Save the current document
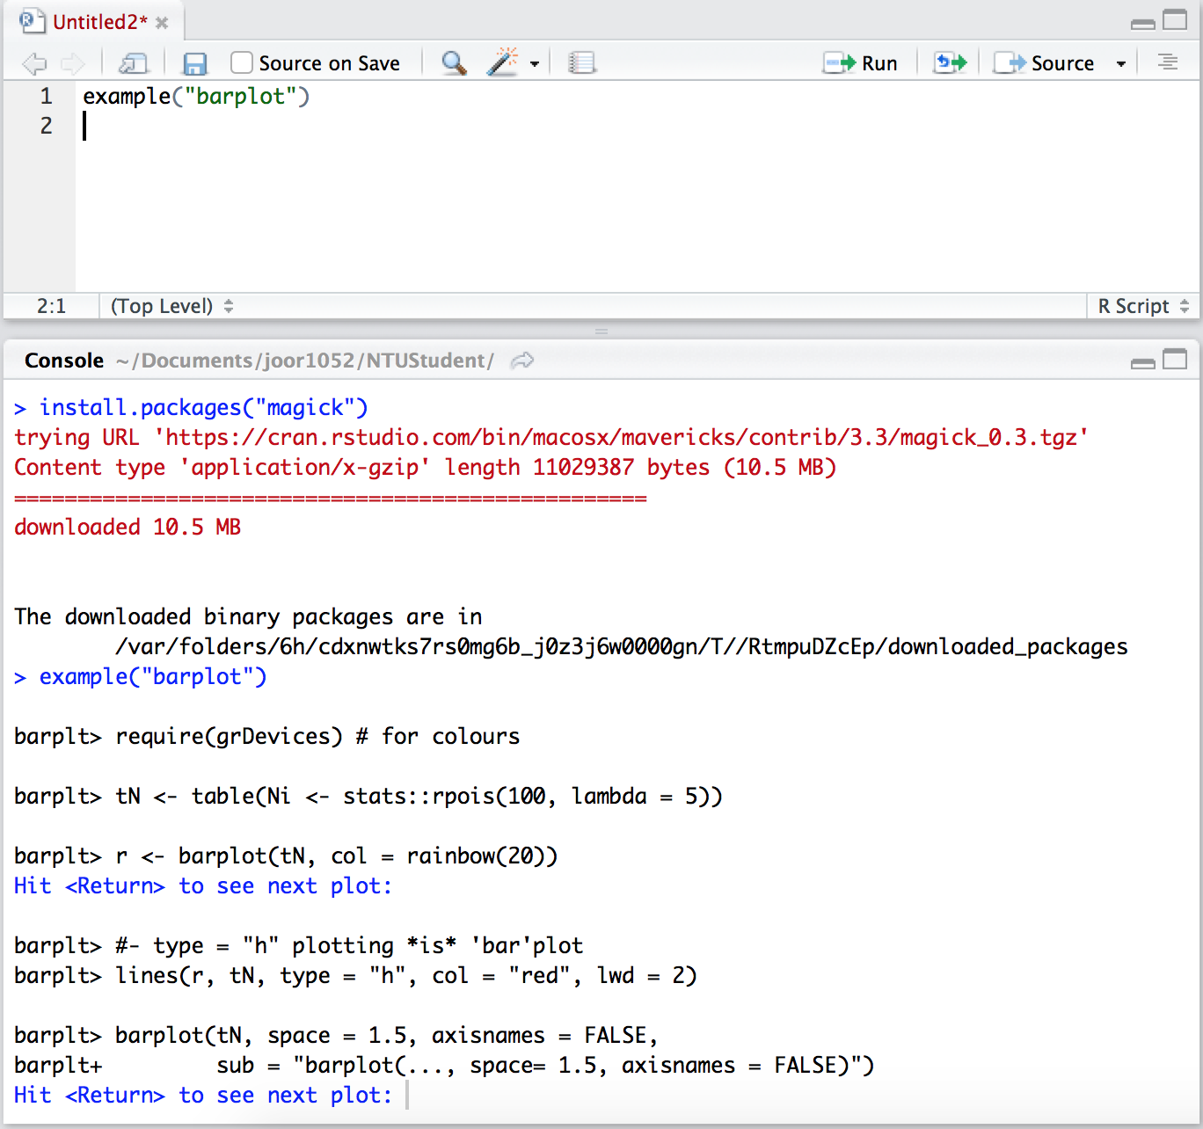Screen dimensions: 1203x1129 (x=194, y=63)
